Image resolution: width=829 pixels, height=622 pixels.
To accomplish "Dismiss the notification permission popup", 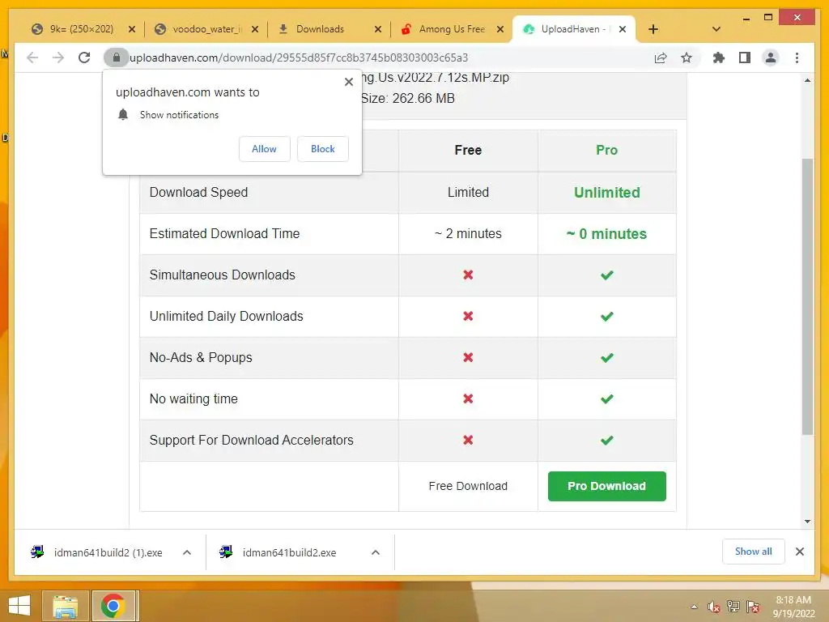I will (348, 82).
